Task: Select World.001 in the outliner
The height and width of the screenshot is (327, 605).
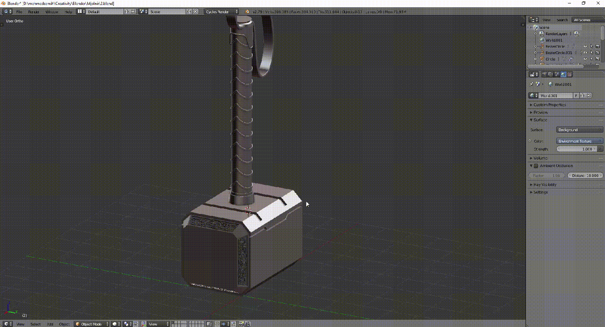Action: click(554, 40)
